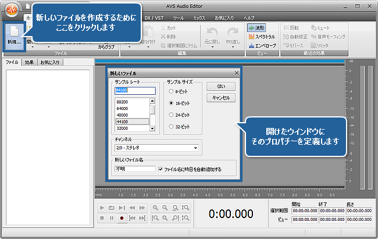378x239 pixels.
Task: Jump to start with skip-back button
Action: point(132,218)
